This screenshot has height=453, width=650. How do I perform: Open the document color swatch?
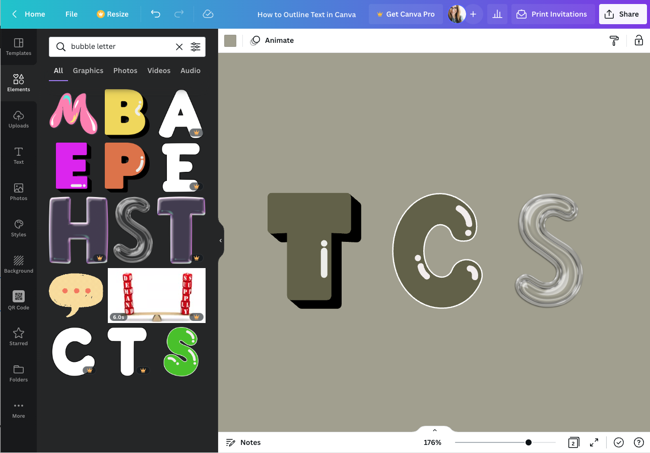tap(230, 40)
